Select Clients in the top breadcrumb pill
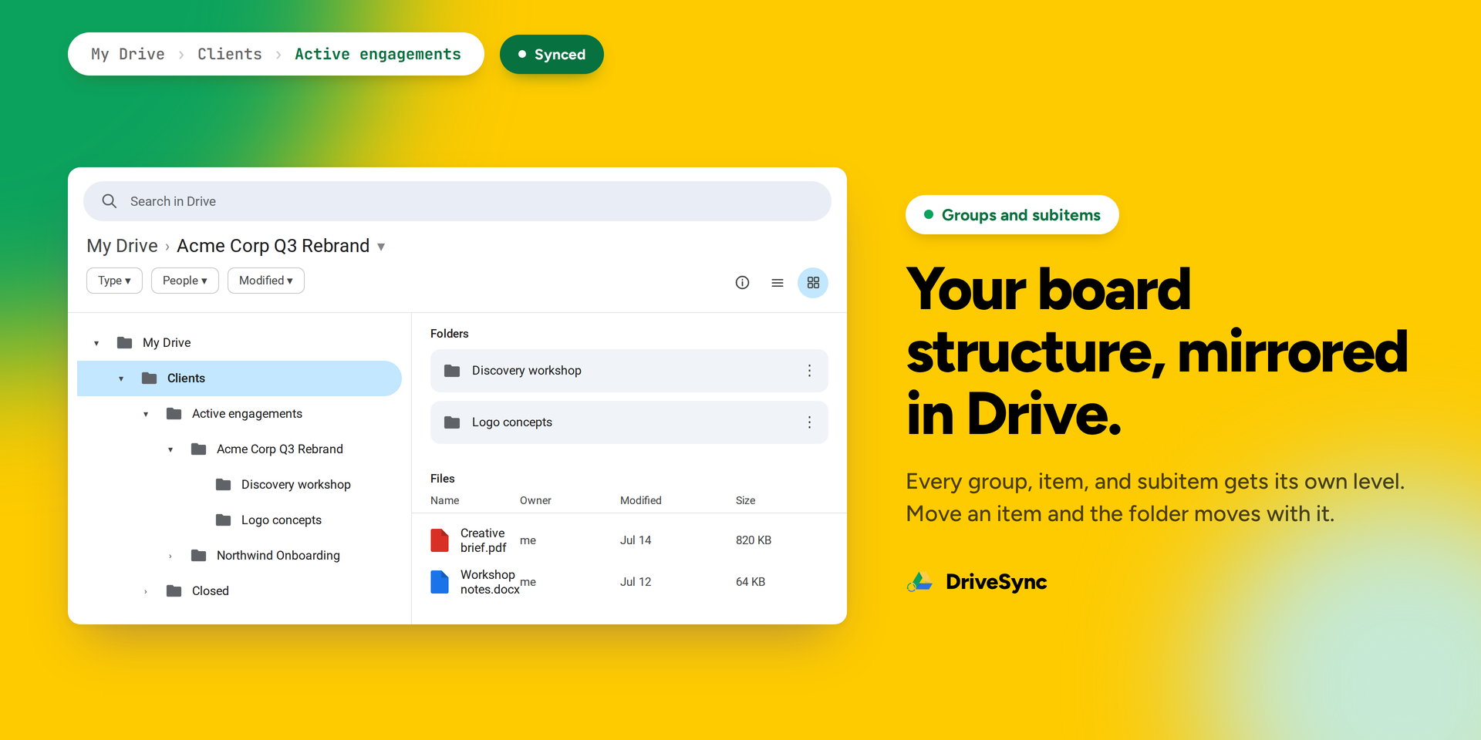 coord(230,54)
